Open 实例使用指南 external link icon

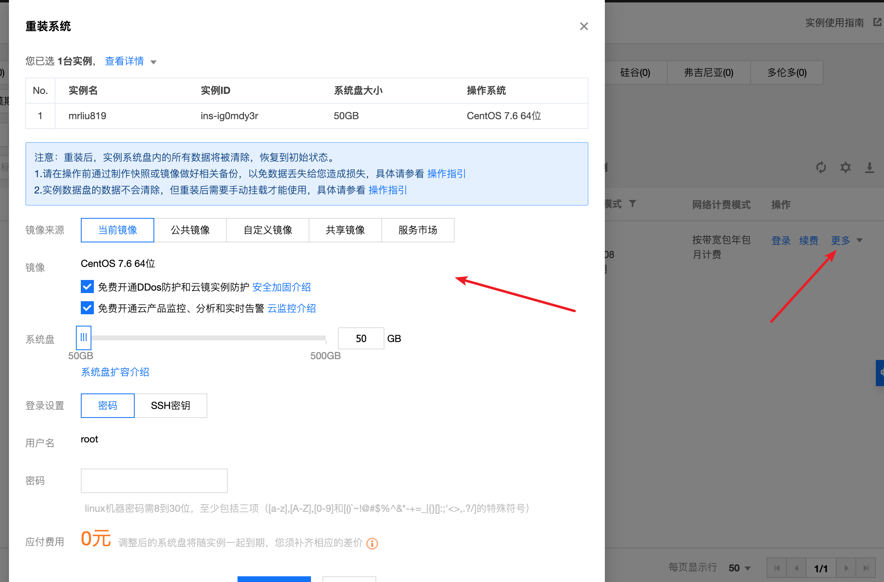[x=877, y=22]
